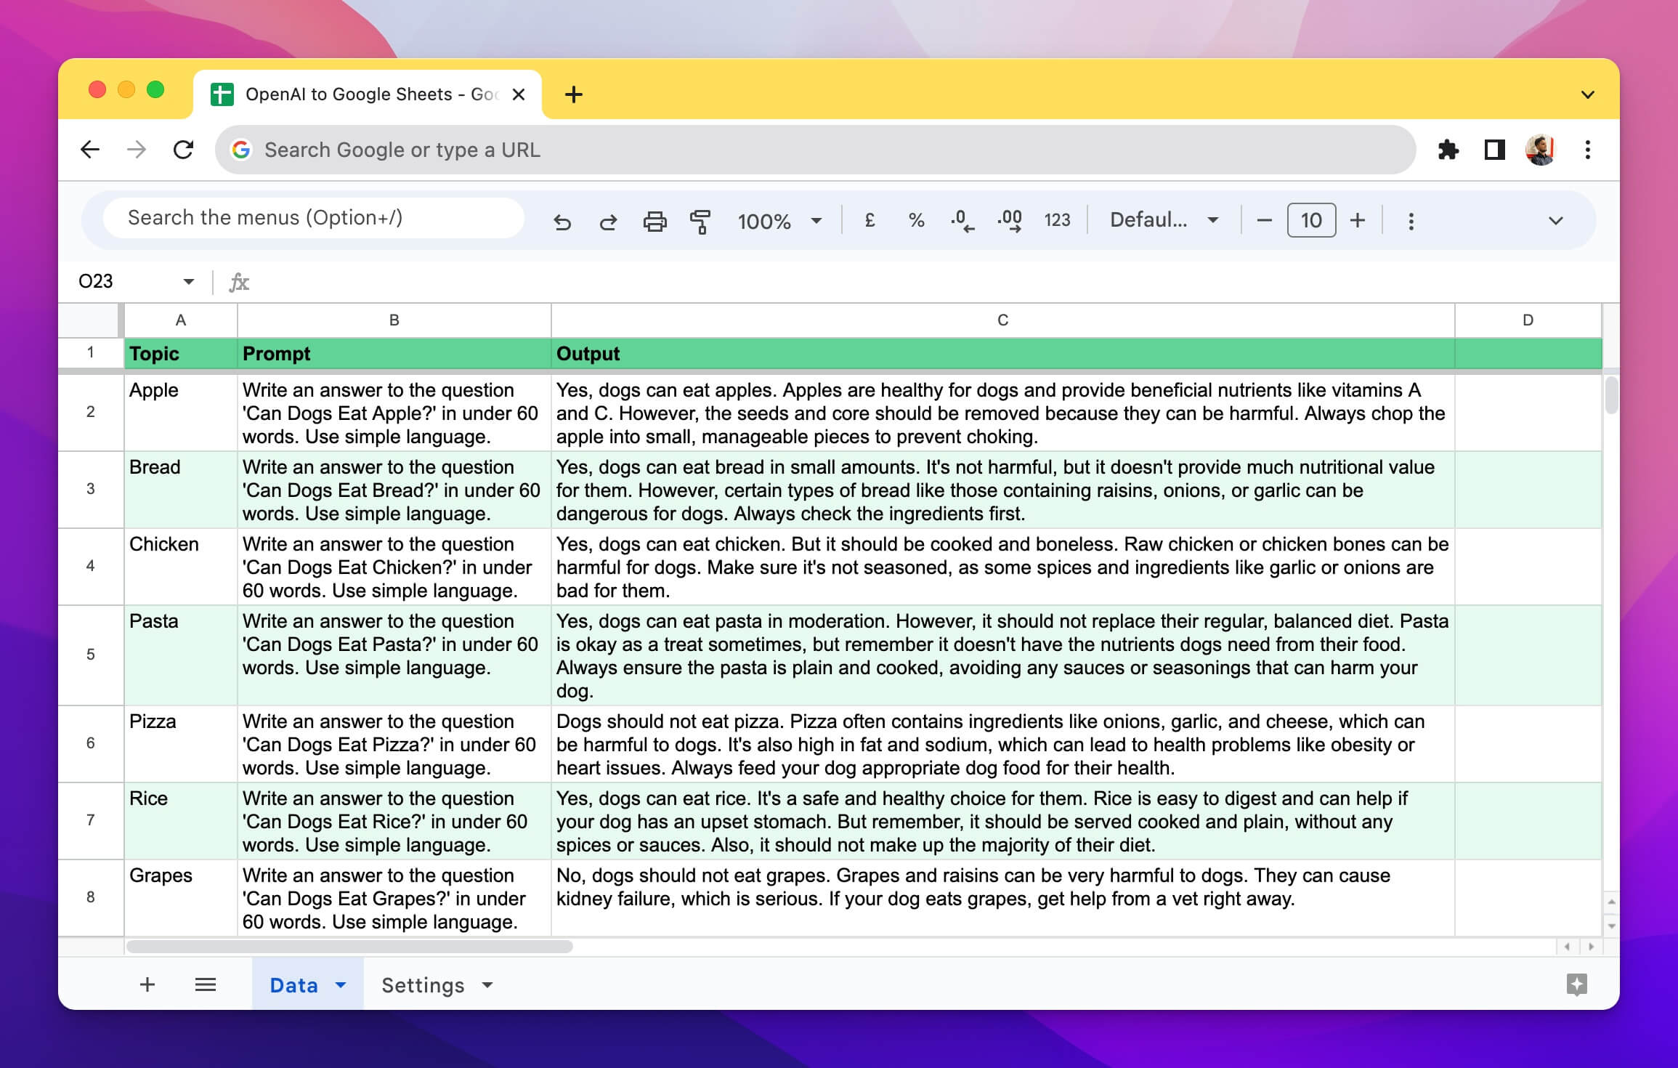This screenshot has height=1068, width=1678.
Task: Click the currency pound sign icon
Action: click(870, 220)
